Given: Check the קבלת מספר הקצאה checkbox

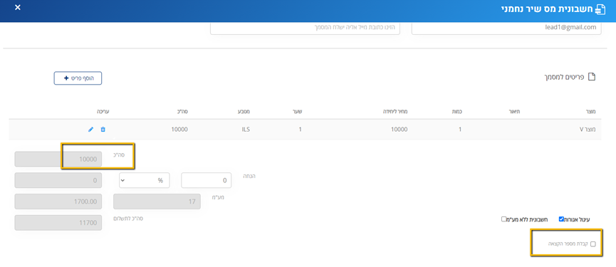Looking at the screenshot, I should click(593, 244).
